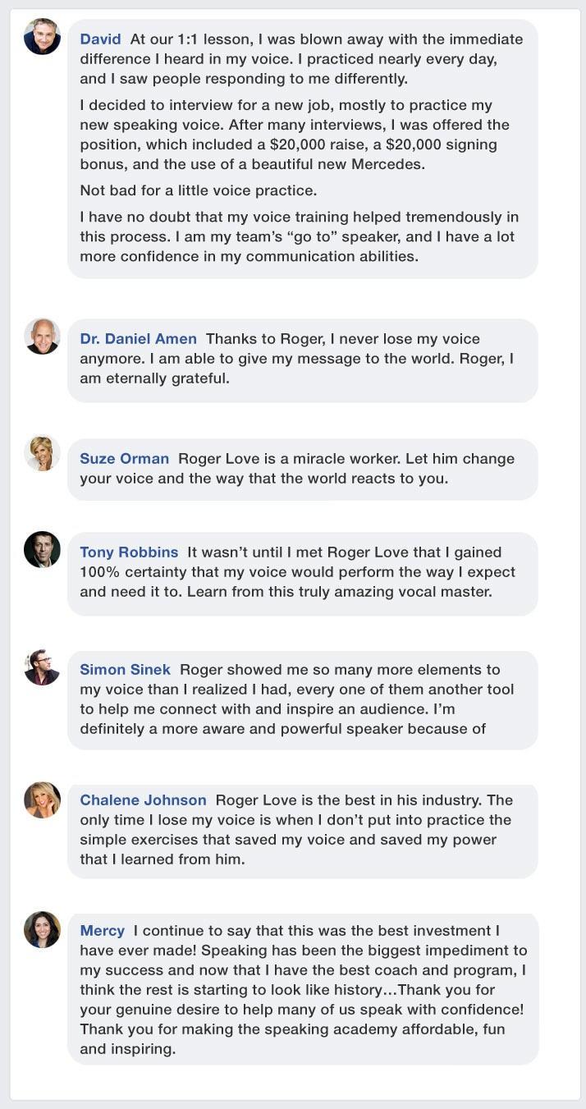
Task: Open the Chalene Johnson name link
Action: coord(143,800)
